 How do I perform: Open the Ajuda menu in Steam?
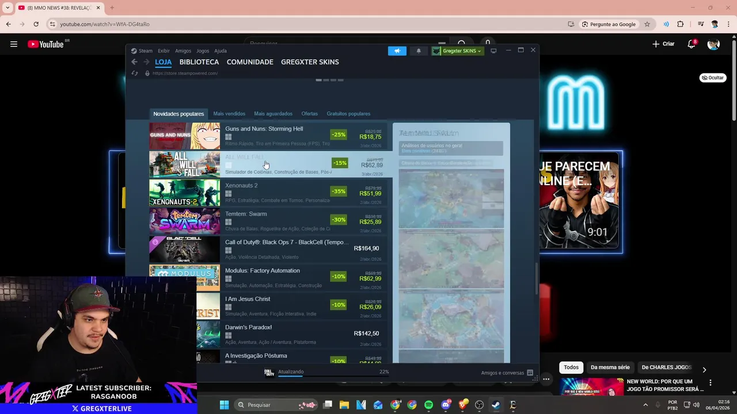221,51
